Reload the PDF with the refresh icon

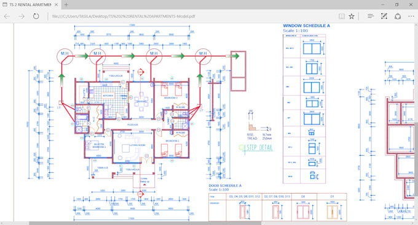36,16
